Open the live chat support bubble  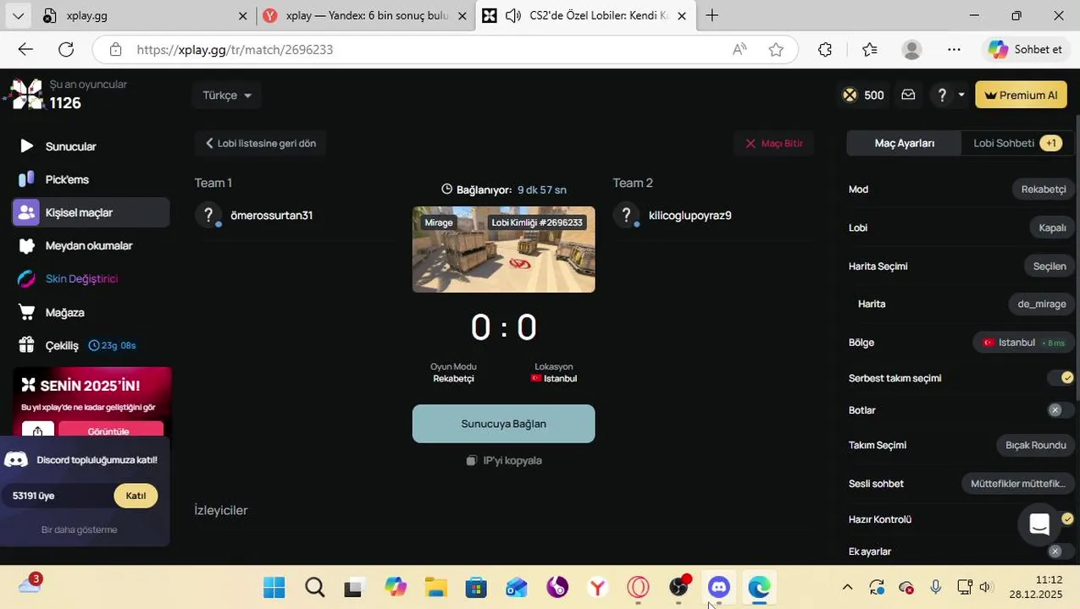click(x=1039, y=524)
